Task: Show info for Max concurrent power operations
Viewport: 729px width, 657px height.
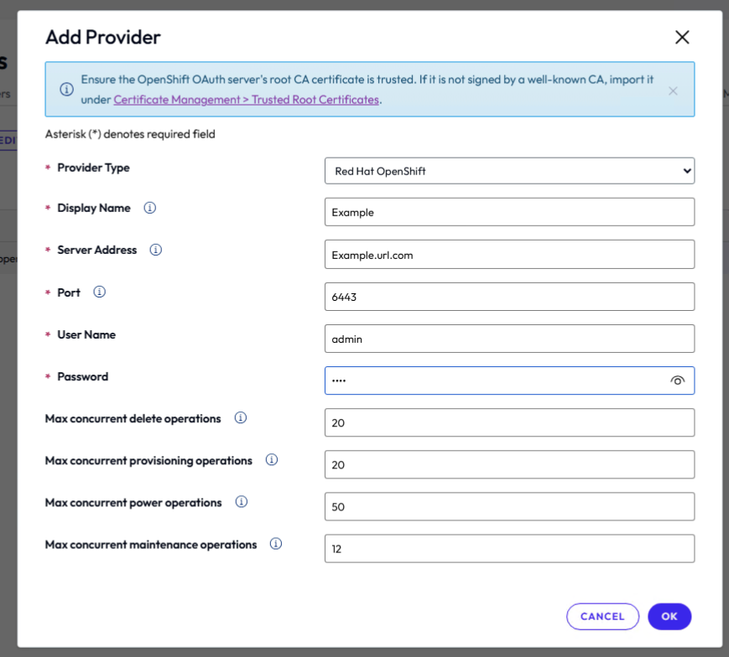Action: pyautogui.click(x=242, y=501)
